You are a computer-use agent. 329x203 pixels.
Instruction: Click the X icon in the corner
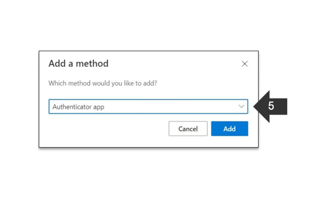click(245, 64)
